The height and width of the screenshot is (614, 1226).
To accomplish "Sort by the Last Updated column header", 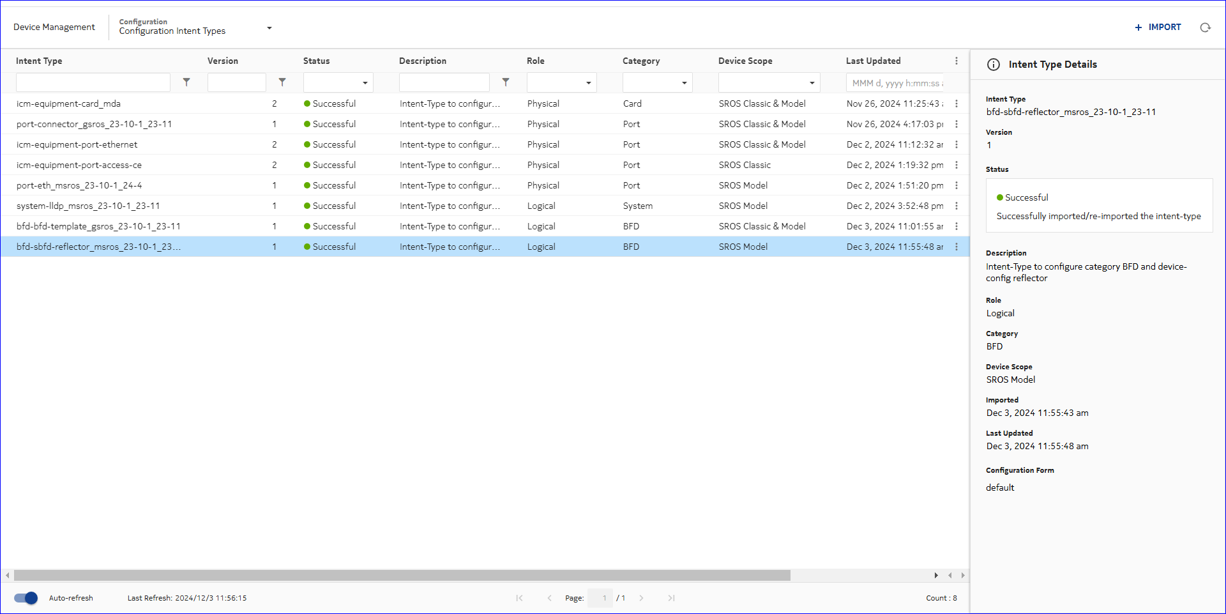I will [873, 61].
